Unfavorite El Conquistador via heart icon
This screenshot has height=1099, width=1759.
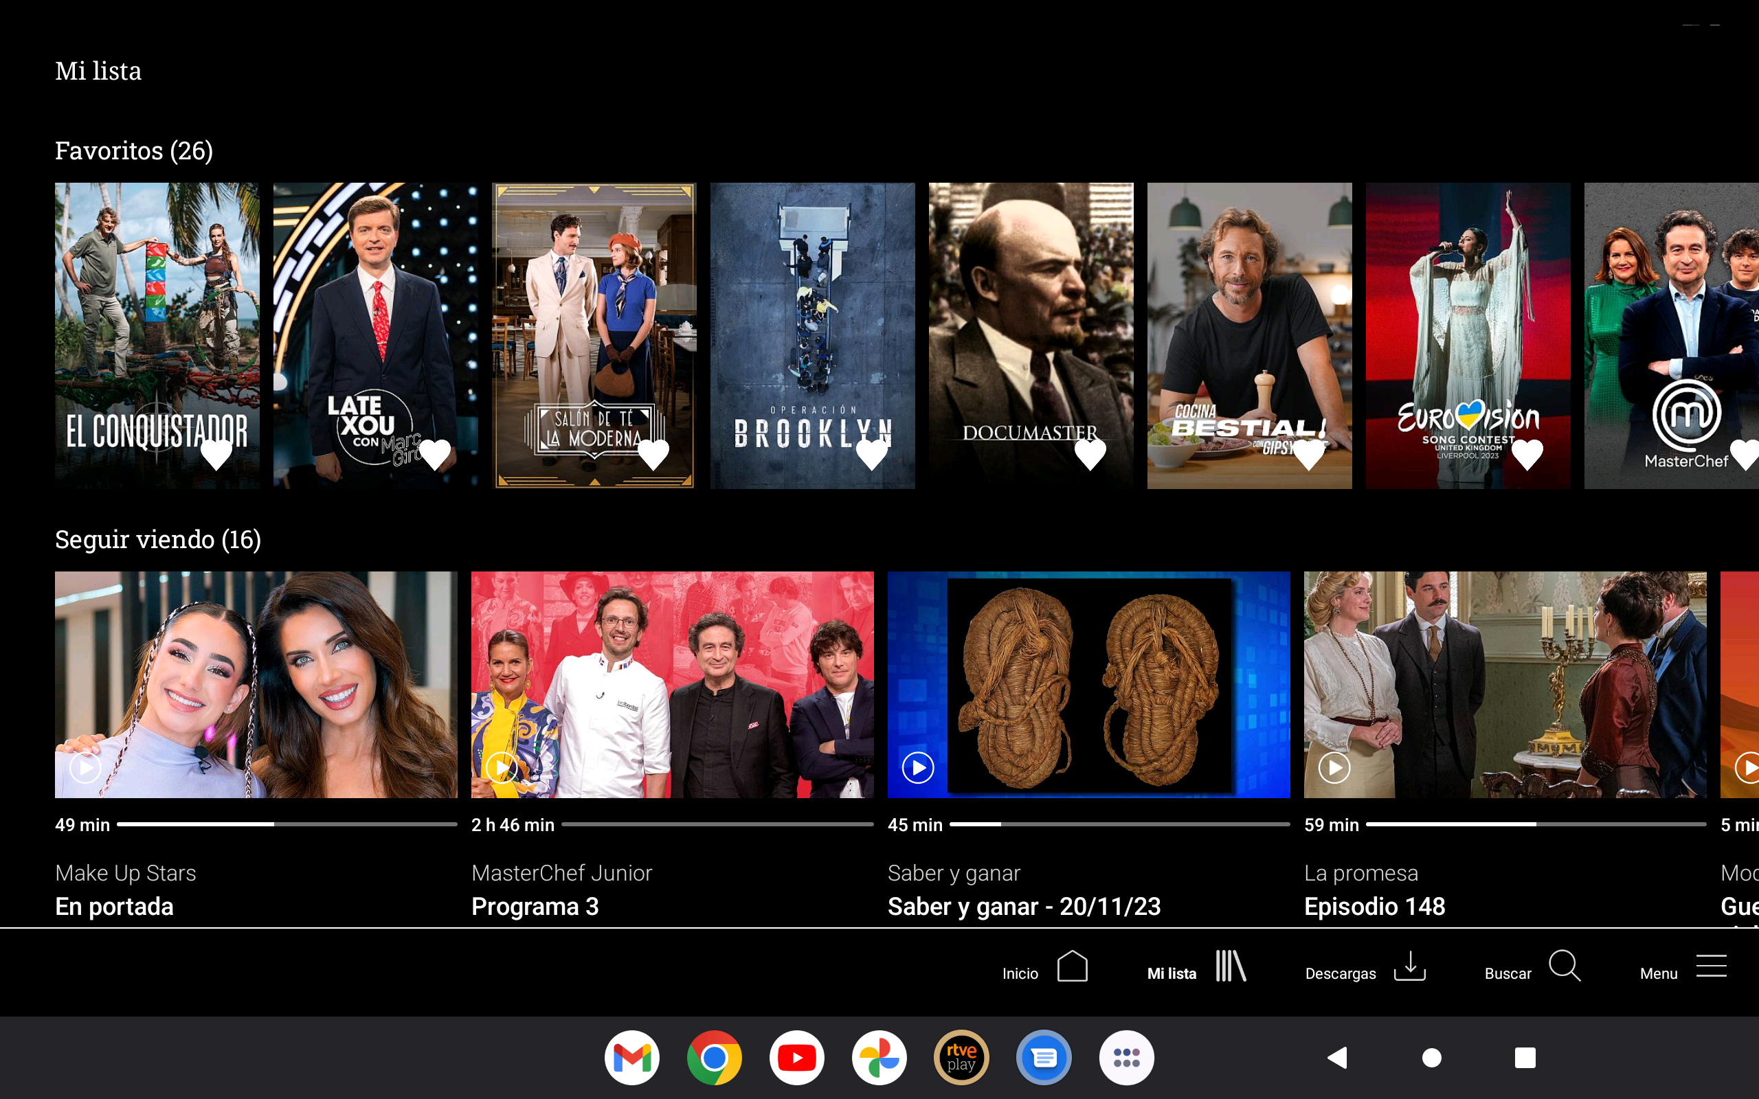(x=216, y=455)
